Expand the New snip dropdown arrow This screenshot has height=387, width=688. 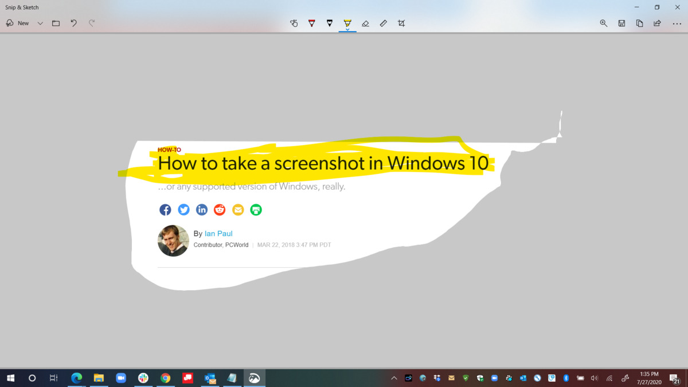[x=40, y=23]
